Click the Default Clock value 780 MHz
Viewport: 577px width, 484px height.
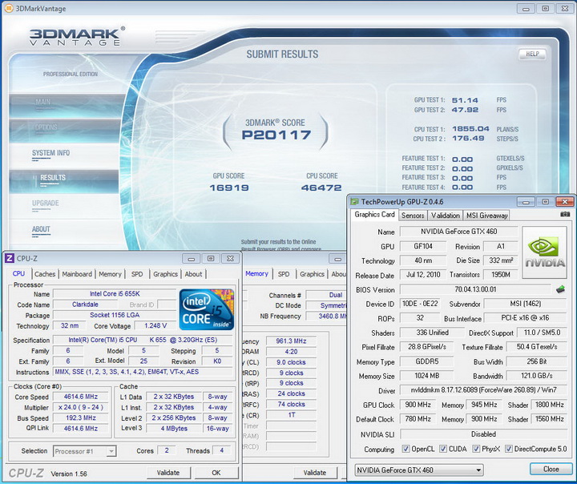tap(418, 419)
